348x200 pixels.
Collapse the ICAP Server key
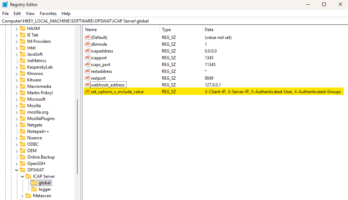point(22,176)
